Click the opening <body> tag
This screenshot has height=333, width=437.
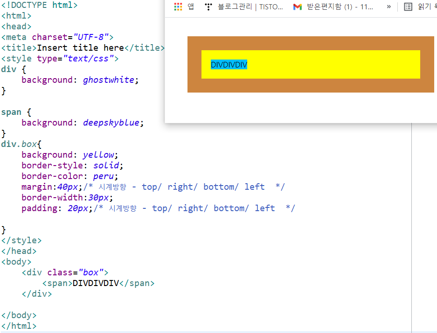click(x=16, y=262)
